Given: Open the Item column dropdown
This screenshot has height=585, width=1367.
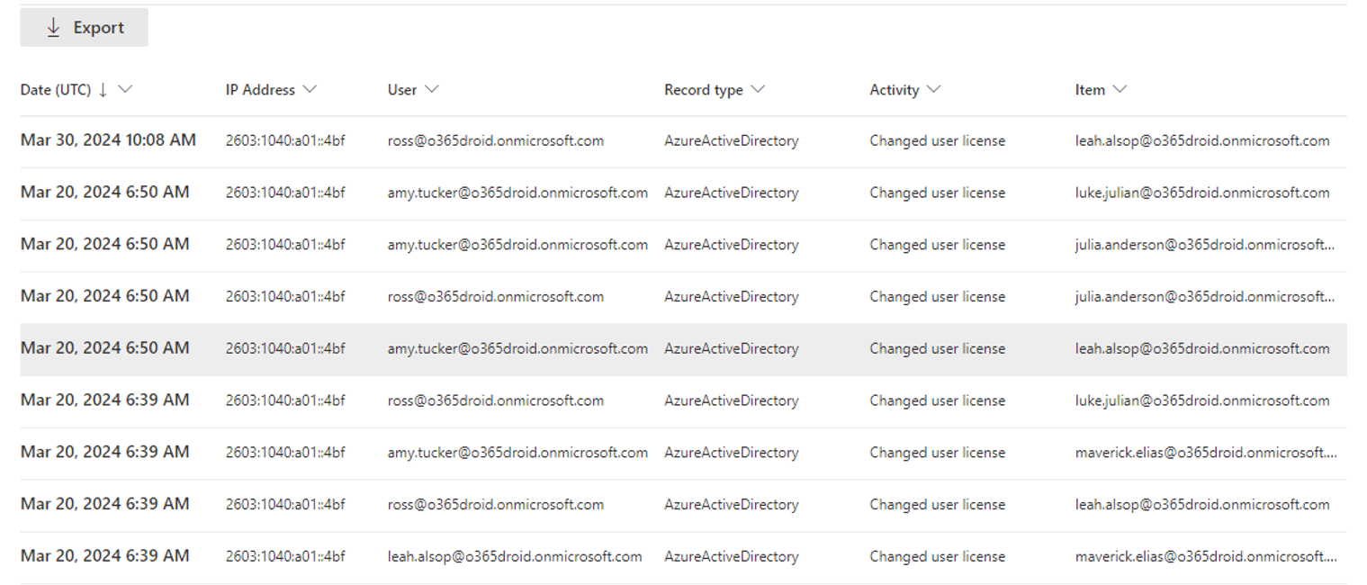Looking at the screenshot, I should (1120, 89).
